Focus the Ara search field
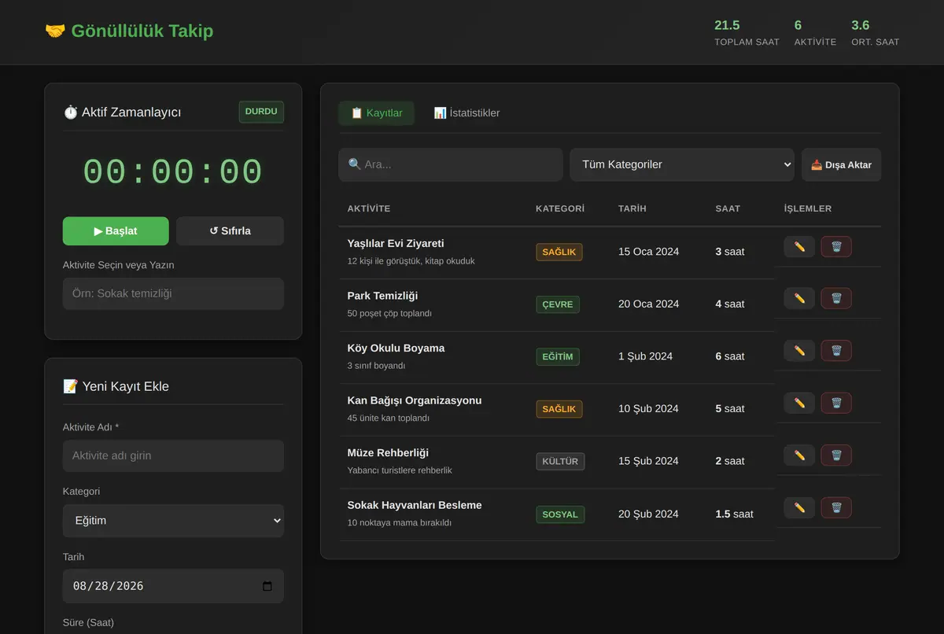Viewport: 944px width, 634px height. pos(451,165)
